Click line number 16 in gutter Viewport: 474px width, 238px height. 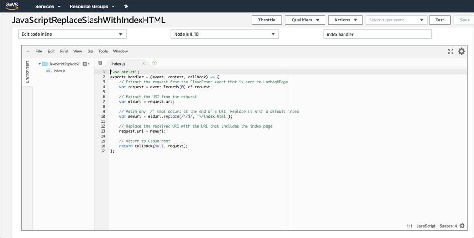coord(103,146)
